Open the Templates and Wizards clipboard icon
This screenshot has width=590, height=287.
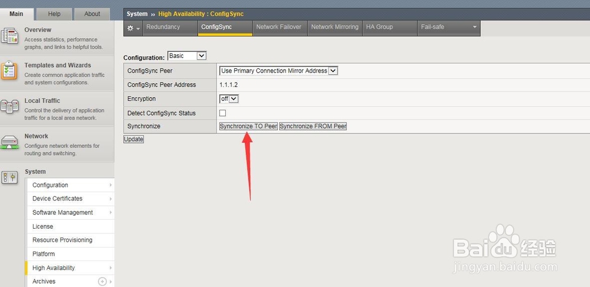[9, 70]
